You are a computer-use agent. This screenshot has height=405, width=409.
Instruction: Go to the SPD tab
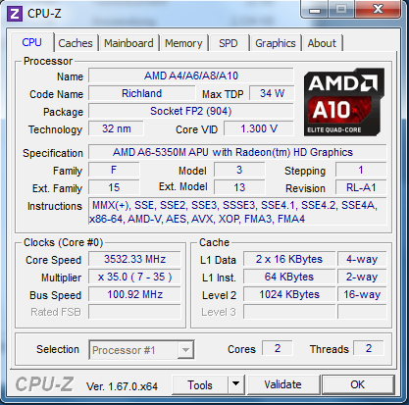pos(229,43)
